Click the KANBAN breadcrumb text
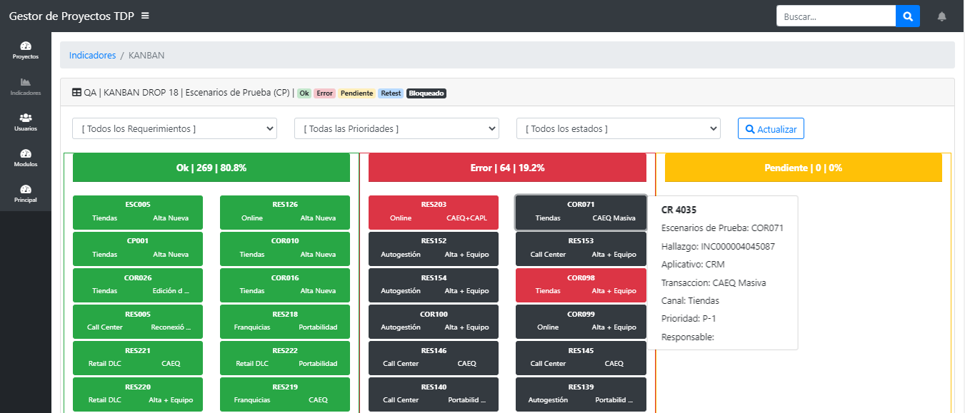Viewport: 965px width, 413px height. click(146, 55)
